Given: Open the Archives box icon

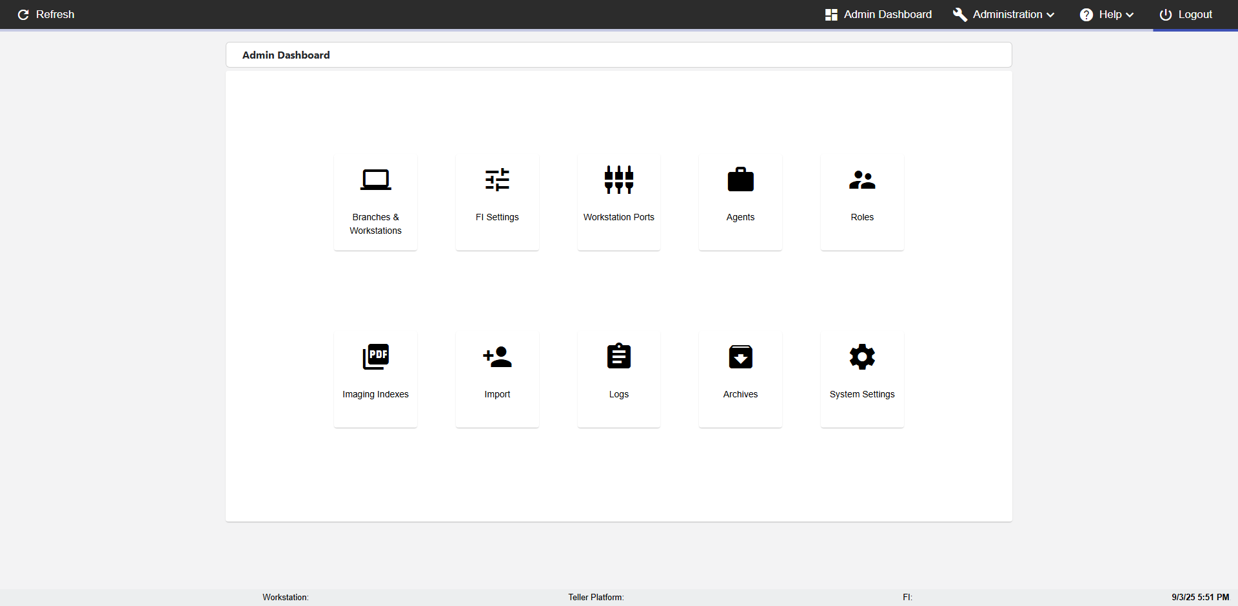Looking at the screenshot, I should pos(740,357).
